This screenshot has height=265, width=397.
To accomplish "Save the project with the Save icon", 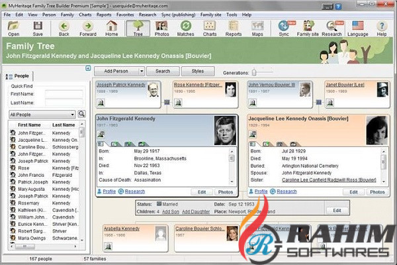I will (x=38, y=28).
